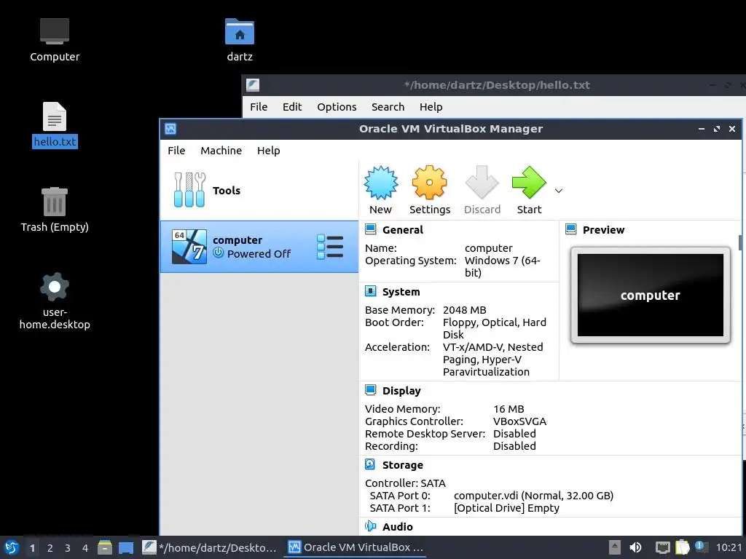Open Help menu in hello.txt editor

pos(431,107)
